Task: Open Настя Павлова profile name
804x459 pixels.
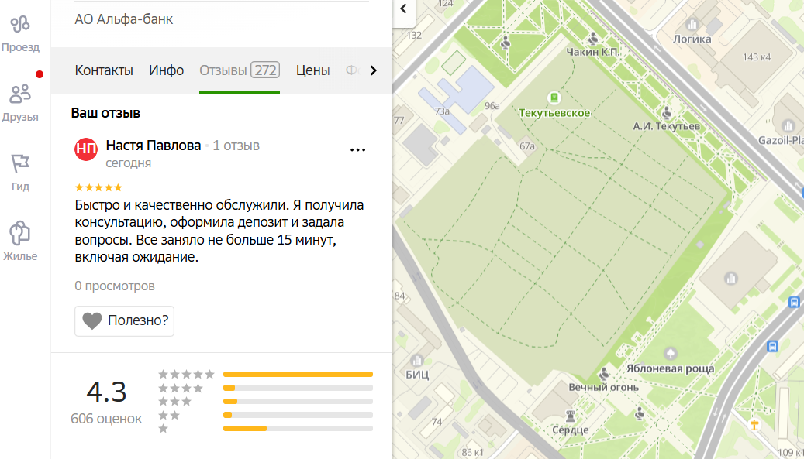Action: (x=154, y=146)
